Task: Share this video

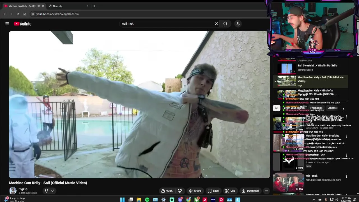Action: coord(195,191)
